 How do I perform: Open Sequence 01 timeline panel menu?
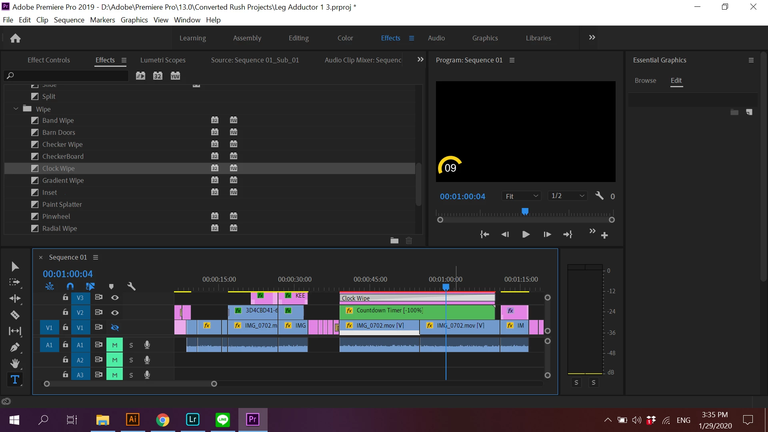[x=96, y=257]
